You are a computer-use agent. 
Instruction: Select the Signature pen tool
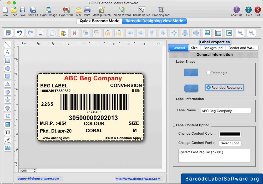(8, 140)
